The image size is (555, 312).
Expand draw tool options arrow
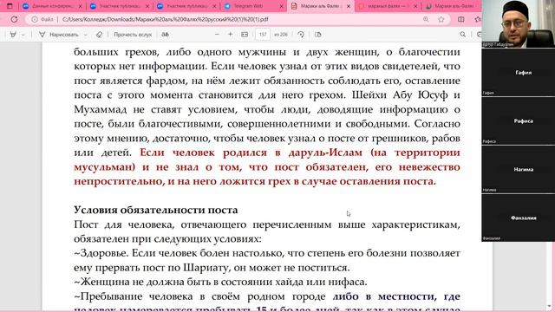pos(85,35)
